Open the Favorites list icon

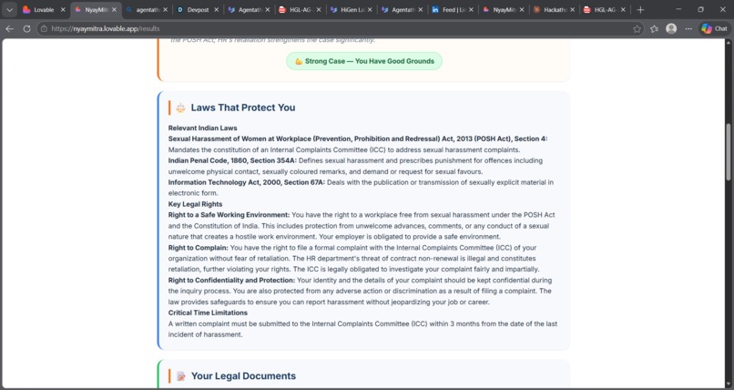[x=654, y=29]
